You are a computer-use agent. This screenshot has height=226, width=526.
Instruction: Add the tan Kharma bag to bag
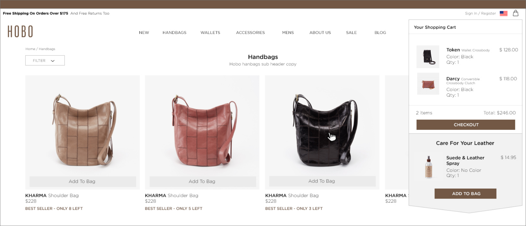[83, 181]
